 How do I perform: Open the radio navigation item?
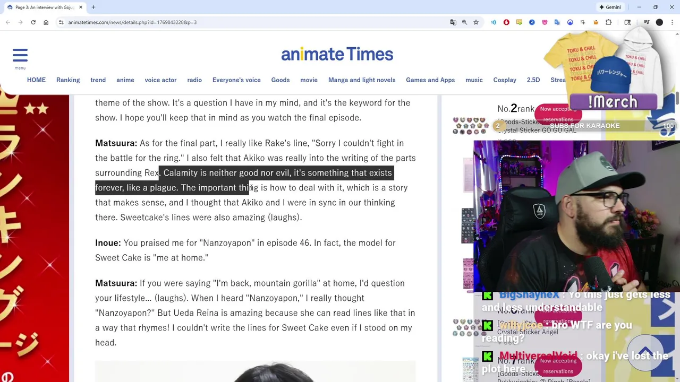(194, 80)
